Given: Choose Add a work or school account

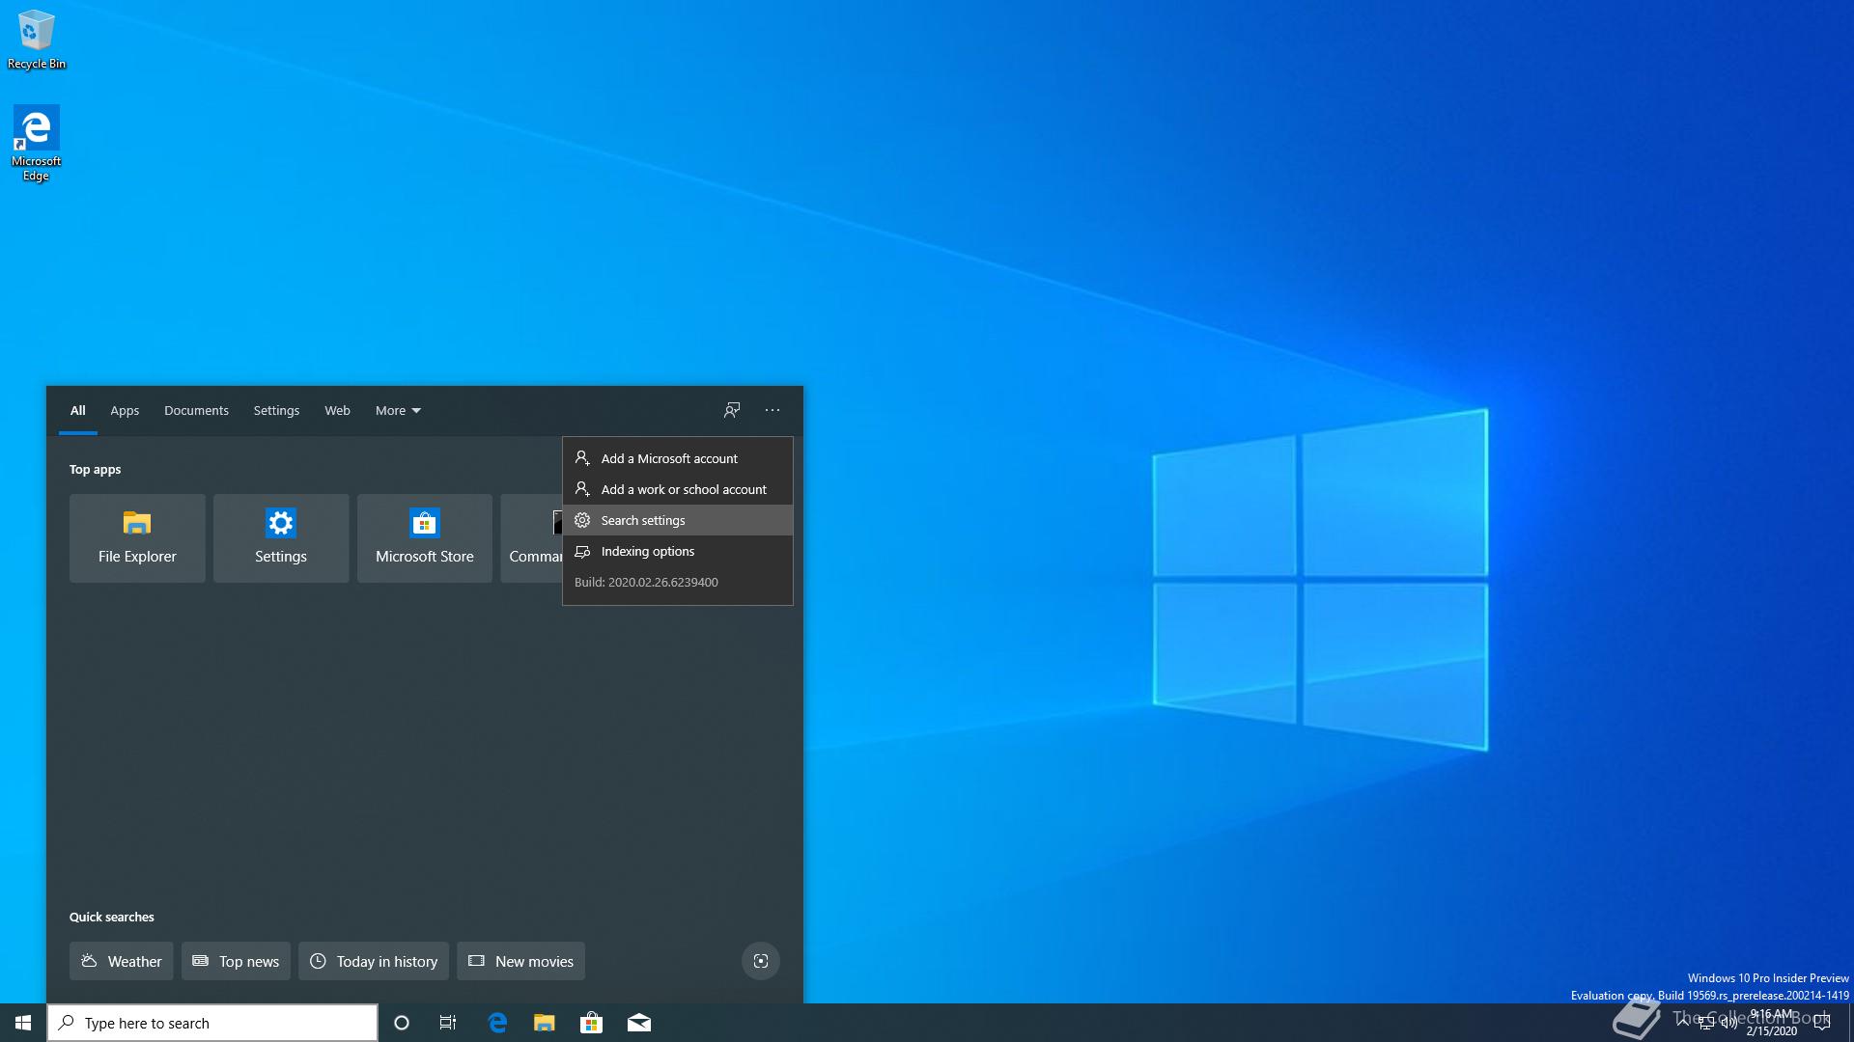Looking at the screenshot, I should click(x=678, y=489).
